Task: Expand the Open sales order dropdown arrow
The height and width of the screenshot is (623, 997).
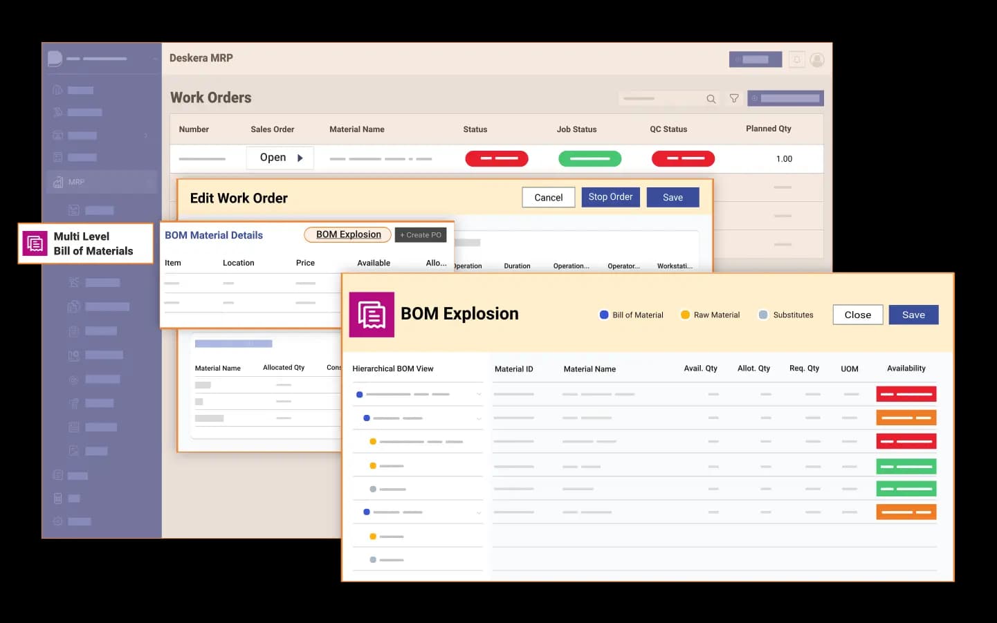Action: (x=300, y=158)
